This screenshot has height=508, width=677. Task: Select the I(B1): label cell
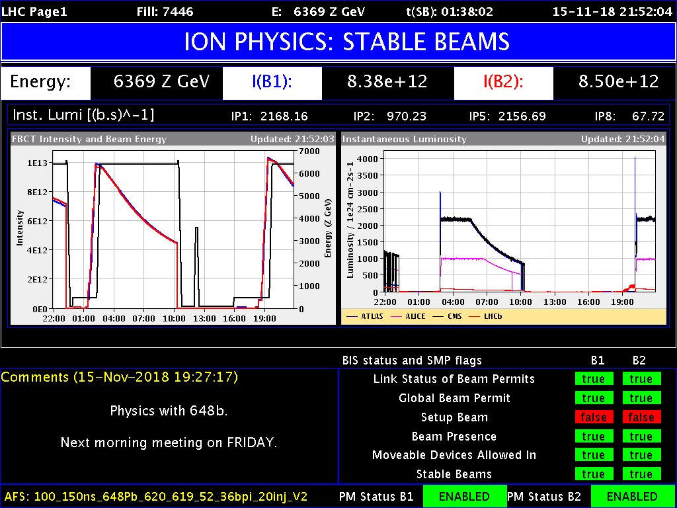[x=272, y=81]
